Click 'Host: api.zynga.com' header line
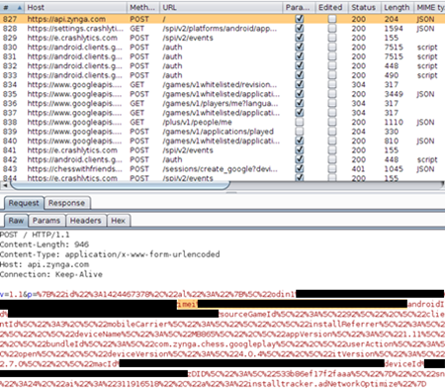This screenshot has width=445, height=388. [x=44, y=264]
